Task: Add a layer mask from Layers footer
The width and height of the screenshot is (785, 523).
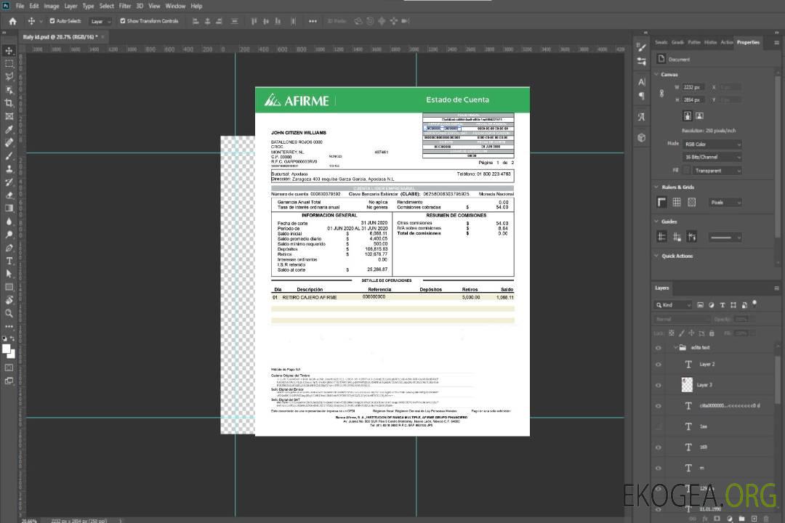Action: tap(717, 519)
